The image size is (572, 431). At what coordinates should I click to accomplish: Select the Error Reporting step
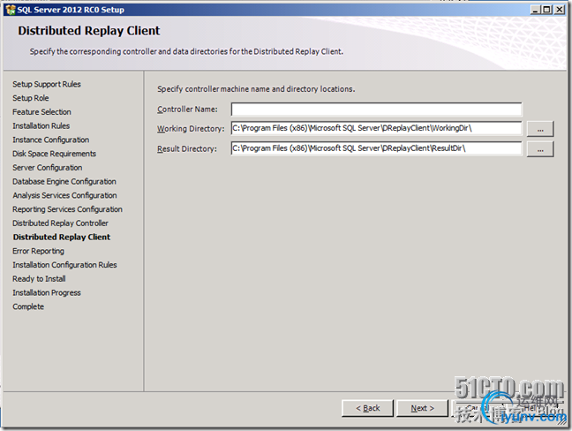coord(38,251)
